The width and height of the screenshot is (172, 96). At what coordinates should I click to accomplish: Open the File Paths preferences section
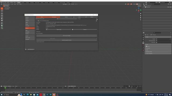click(x=30, y=39)
